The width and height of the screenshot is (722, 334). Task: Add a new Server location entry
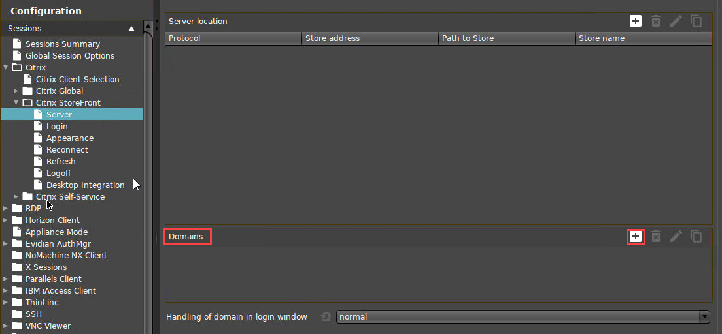pos(635,21)
